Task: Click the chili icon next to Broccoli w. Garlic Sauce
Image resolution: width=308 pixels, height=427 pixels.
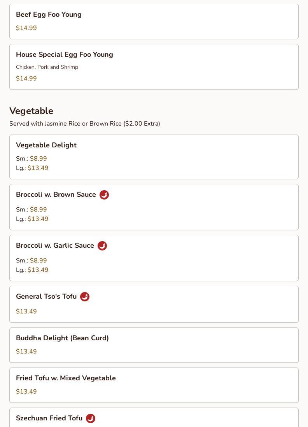Action: [102, 246]
